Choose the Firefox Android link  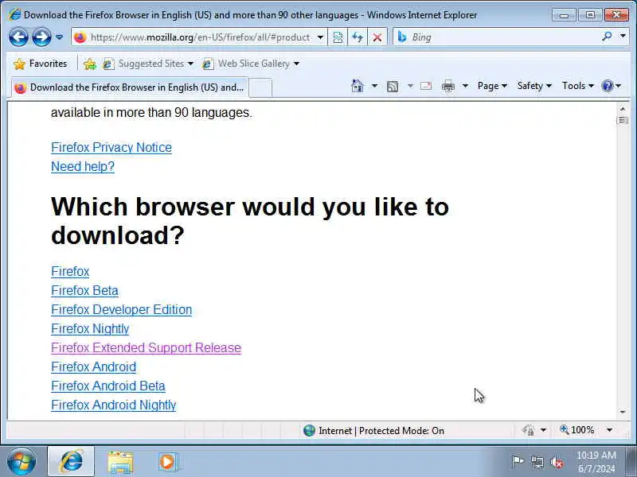94,367
